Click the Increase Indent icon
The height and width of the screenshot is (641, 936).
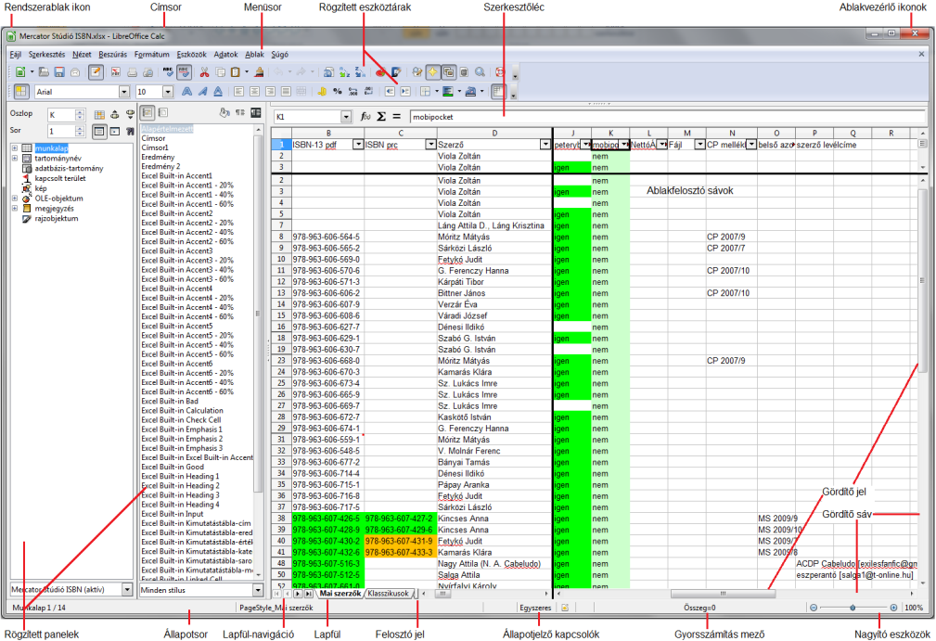click(x=404, y=91)
